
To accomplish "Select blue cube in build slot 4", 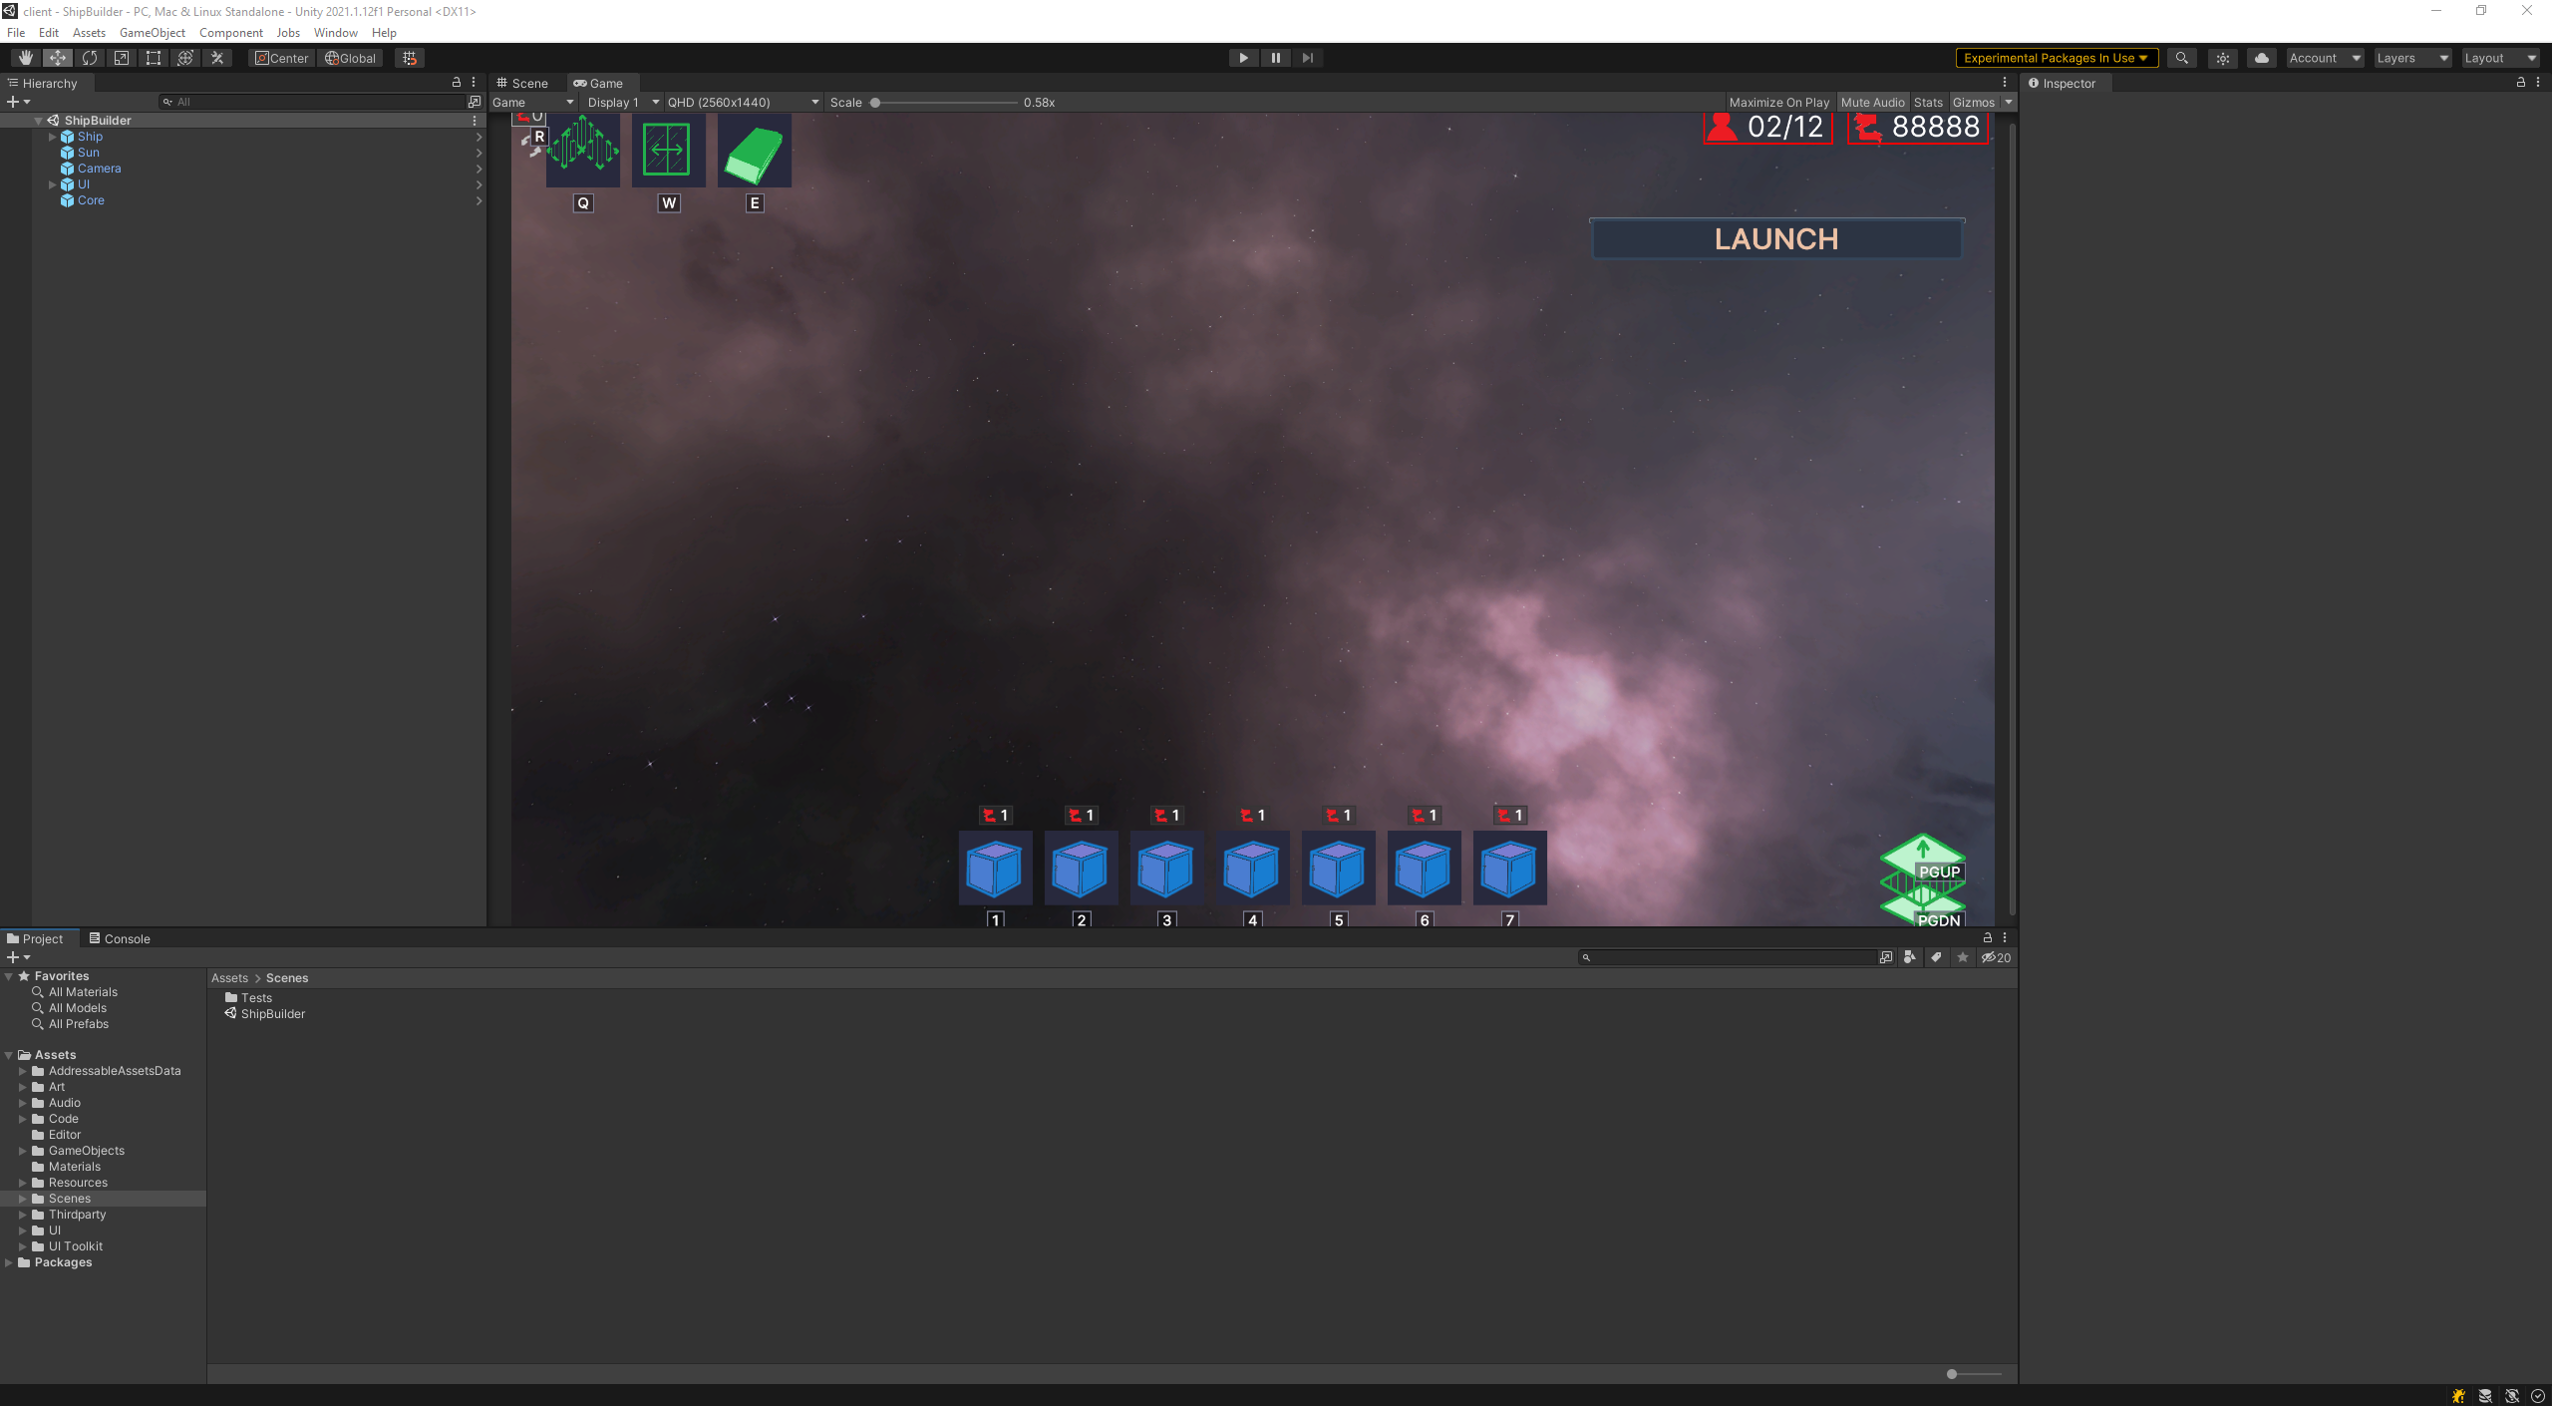I will pos(1252,868).
